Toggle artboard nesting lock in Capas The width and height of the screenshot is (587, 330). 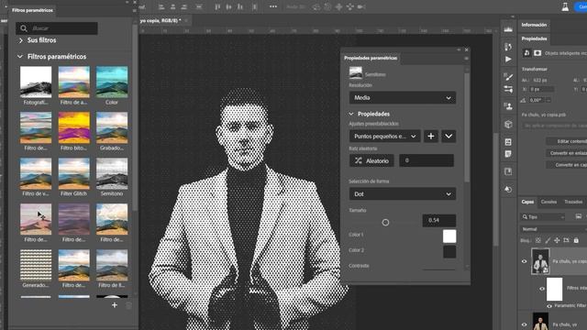[566, 240]
